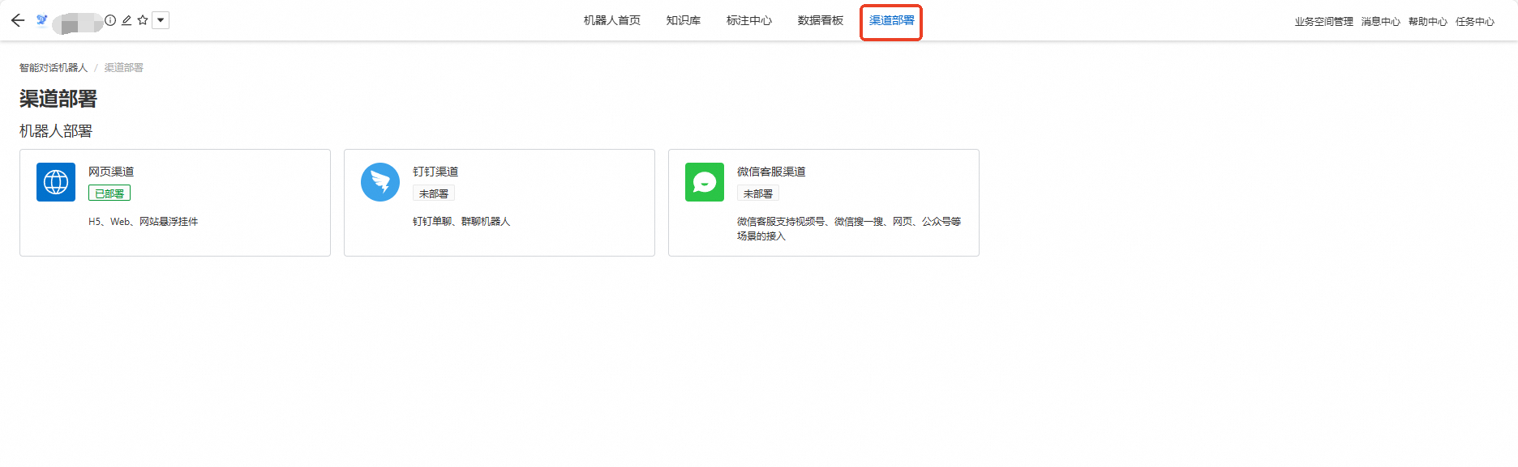Click the 网页渠道 globe icon
Viewport: 1518px width, 467px height.
click(56, 182)
